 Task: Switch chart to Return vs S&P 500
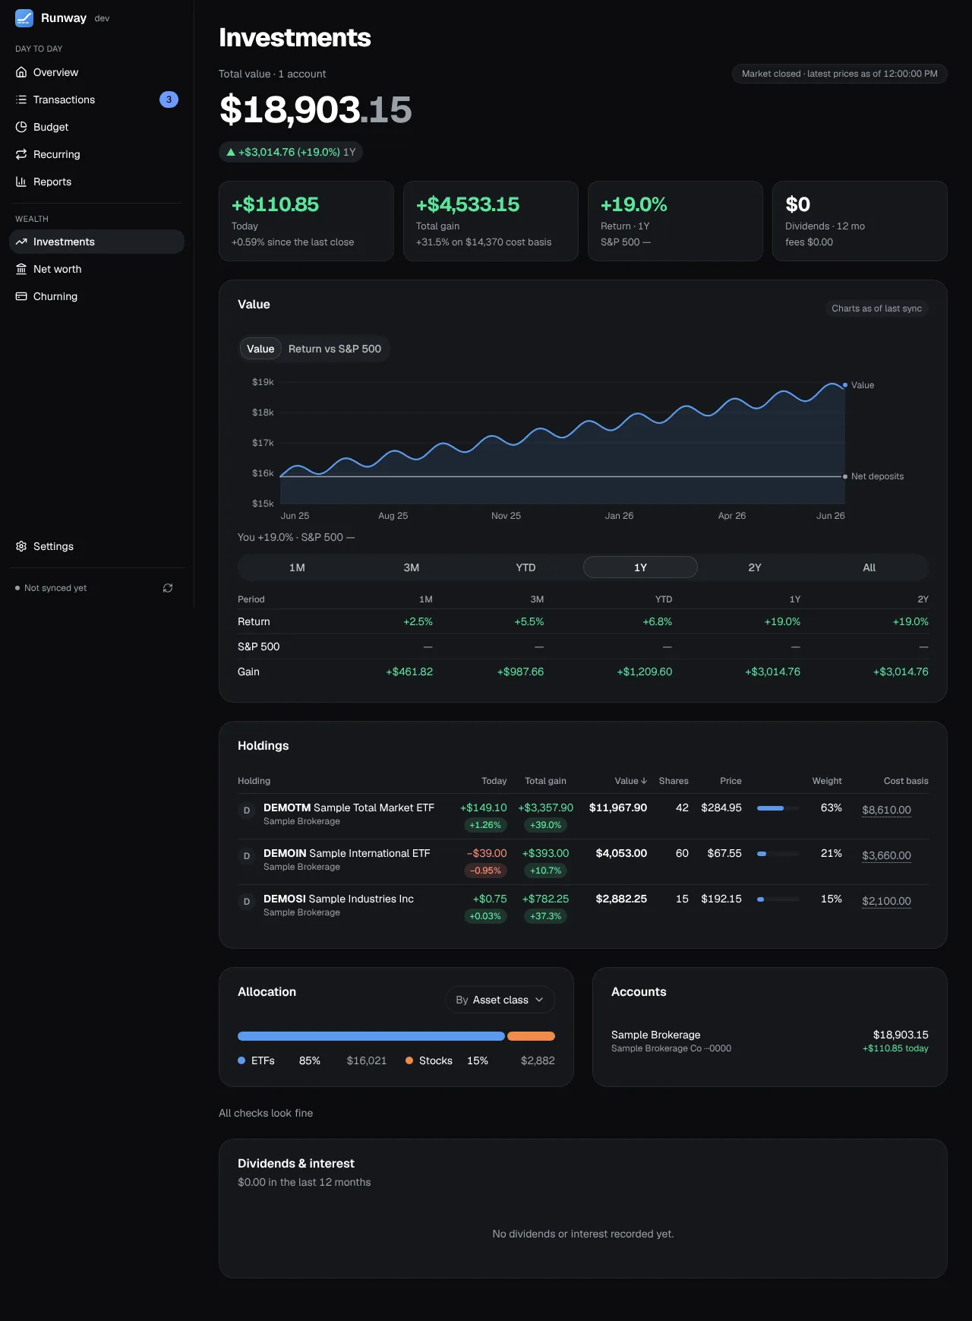tap(335, 349)
